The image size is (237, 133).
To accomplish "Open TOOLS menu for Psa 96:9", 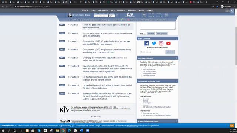I will (x=62, y=58).
